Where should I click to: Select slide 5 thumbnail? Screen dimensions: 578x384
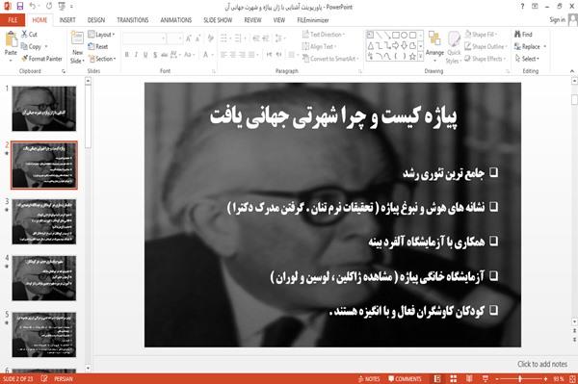pos(44,335)
